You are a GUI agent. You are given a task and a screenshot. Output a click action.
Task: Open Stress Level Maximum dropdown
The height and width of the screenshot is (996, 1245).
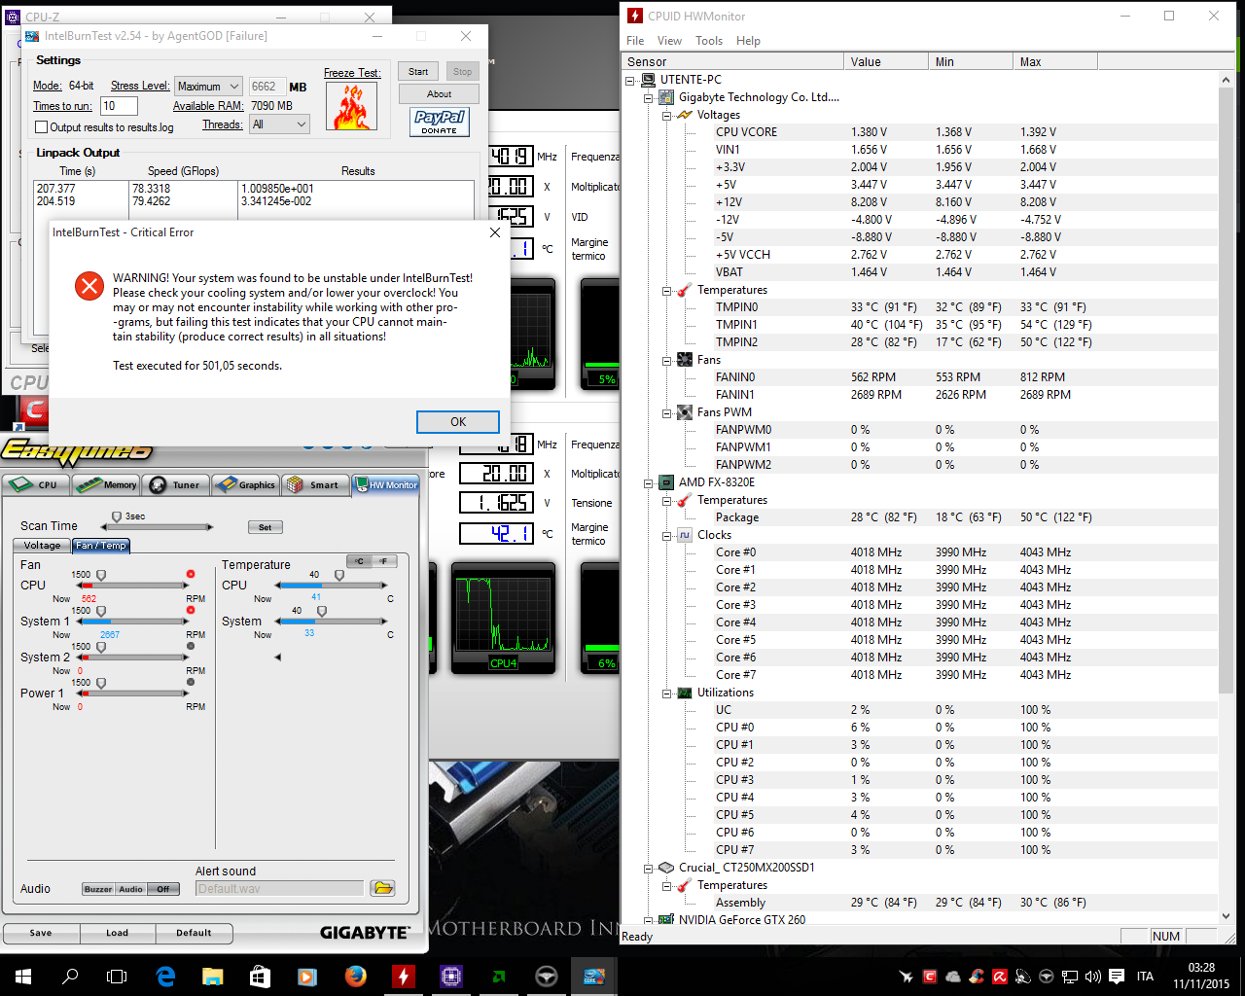(x=208, y=87)
